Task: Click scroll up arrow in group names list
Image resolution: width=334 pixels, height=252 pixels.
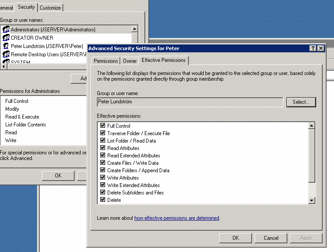Action: point(135,29)
